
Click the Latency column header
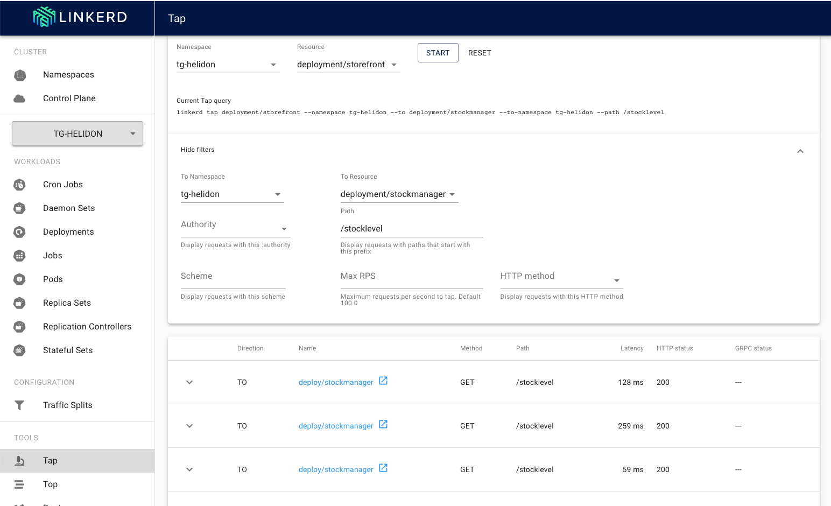point(632,348)
